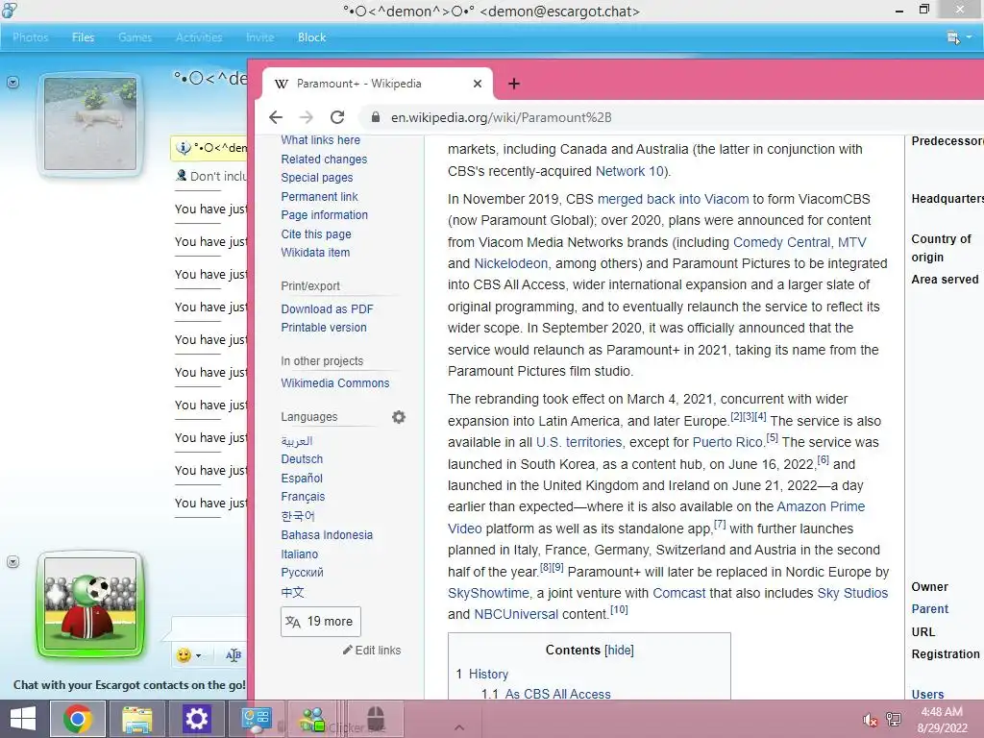Viewport: 984px width, 738px height.
Task: Hide the Contents box
Action: click(x=620, y=651)
